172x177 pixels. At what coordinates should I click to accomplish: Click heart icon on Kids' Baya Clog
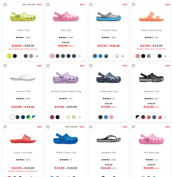pos(133,127)
